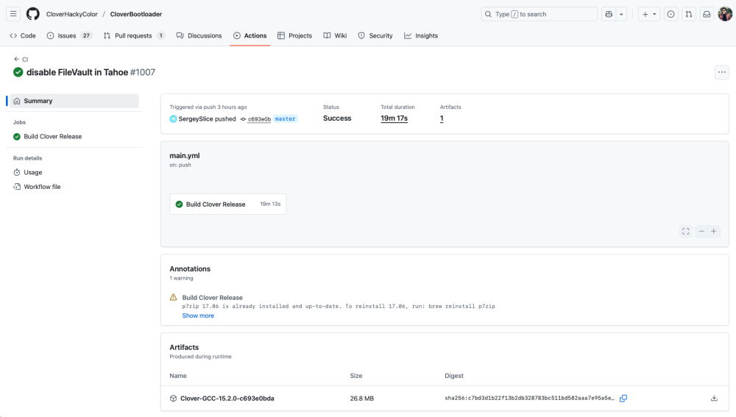Click the sha256 digest text
736x417 pixels.
tap(529, 398)
